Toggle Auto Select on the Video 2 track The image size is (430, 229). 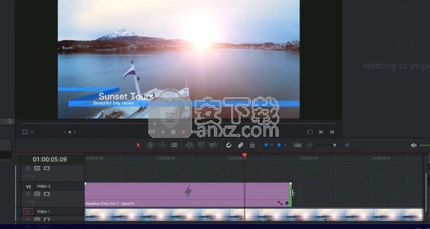[x=37, y=194]
